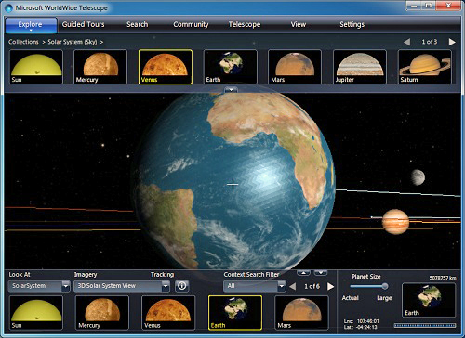Collapse the bottom panel down arrow
This screenshot has height=338, width=465.
point(321,273)
